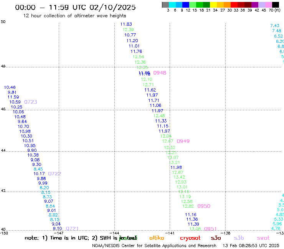Select the wave height value '12.39'
The width and height of the screenshot is (284, 249).
[128, 29]
